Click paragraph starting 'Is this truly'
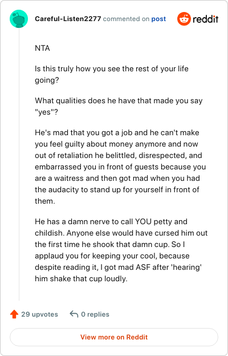 pos(112,75)
